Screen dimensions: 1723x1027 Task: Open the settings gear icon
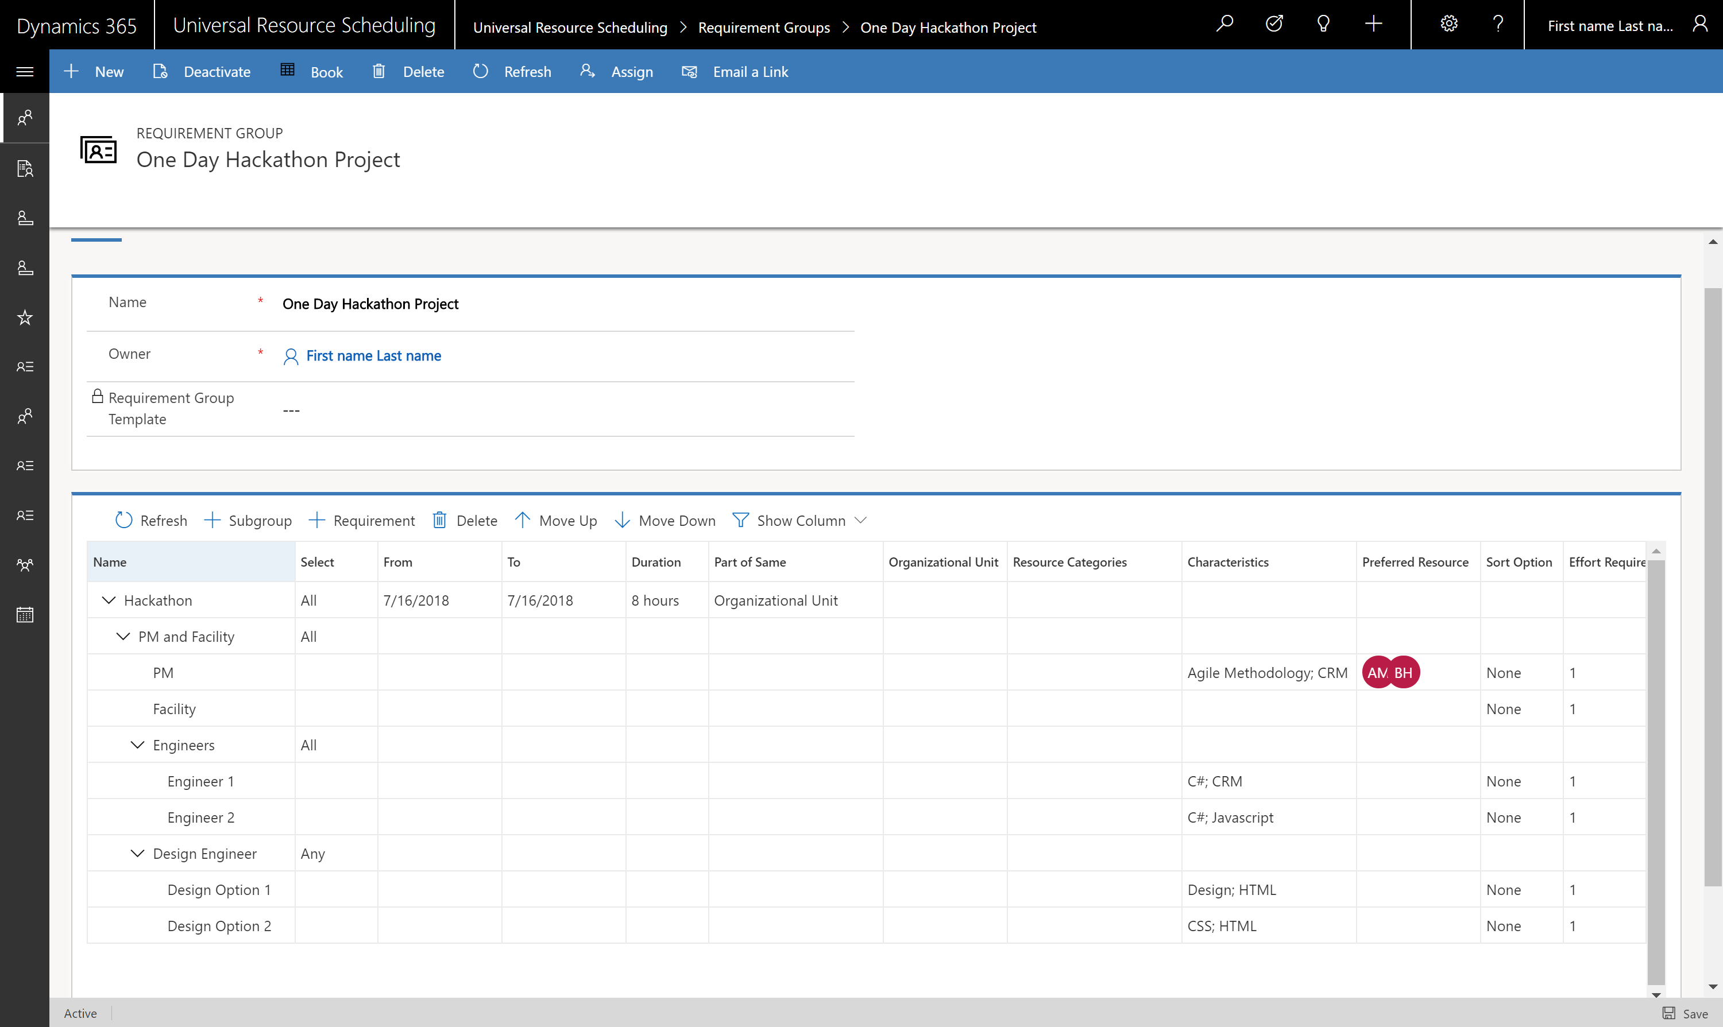(1449, 25)
